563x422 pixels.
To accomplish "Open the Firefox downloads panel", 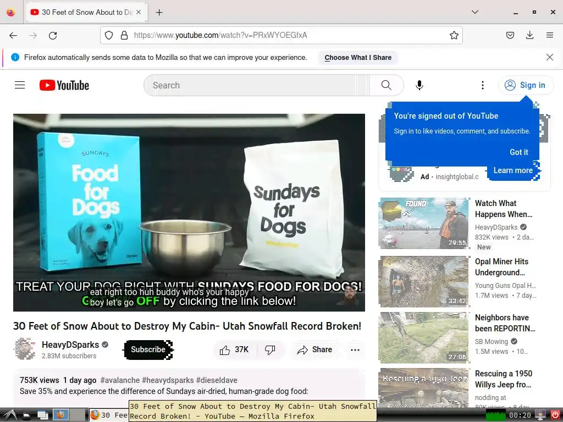I will tap(529, 35).
